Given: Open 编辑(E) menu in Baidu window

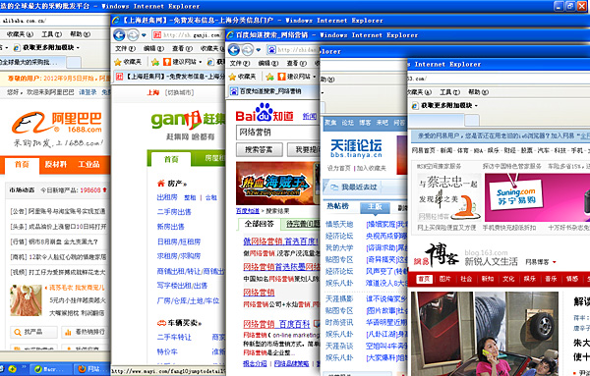Looking at the screenshot, I should (268, 63).
